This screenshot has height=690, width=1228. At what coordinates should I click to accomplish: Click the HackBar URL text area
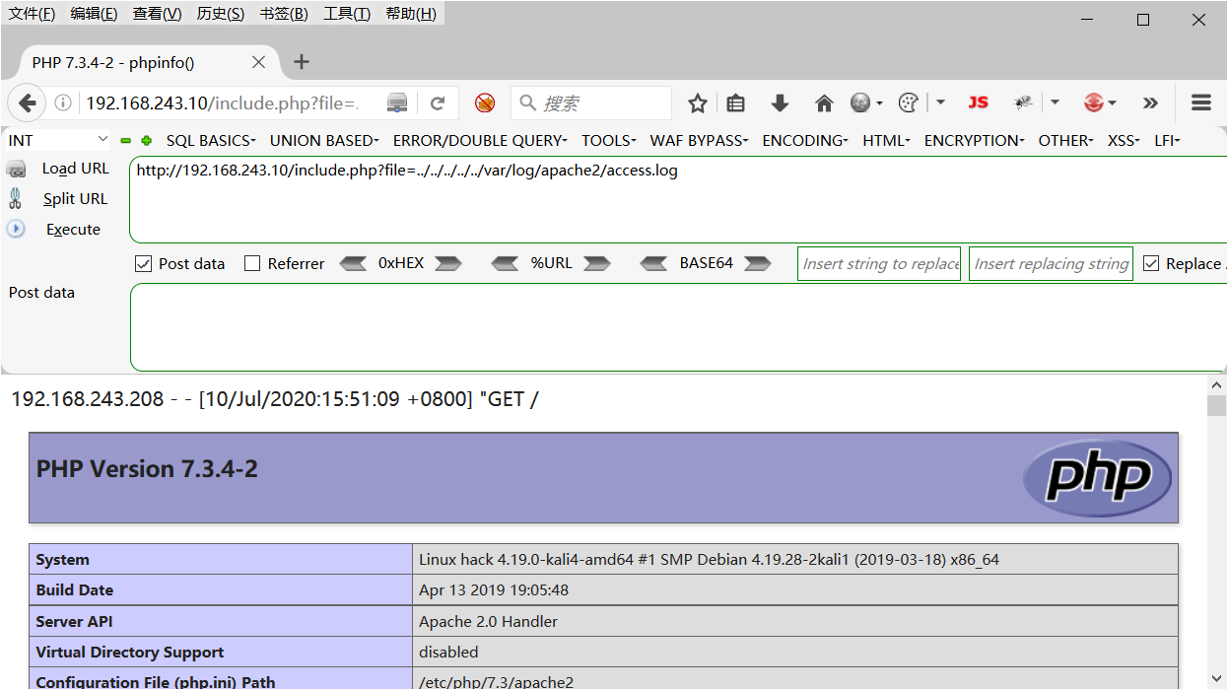click(x=678, y=199)
